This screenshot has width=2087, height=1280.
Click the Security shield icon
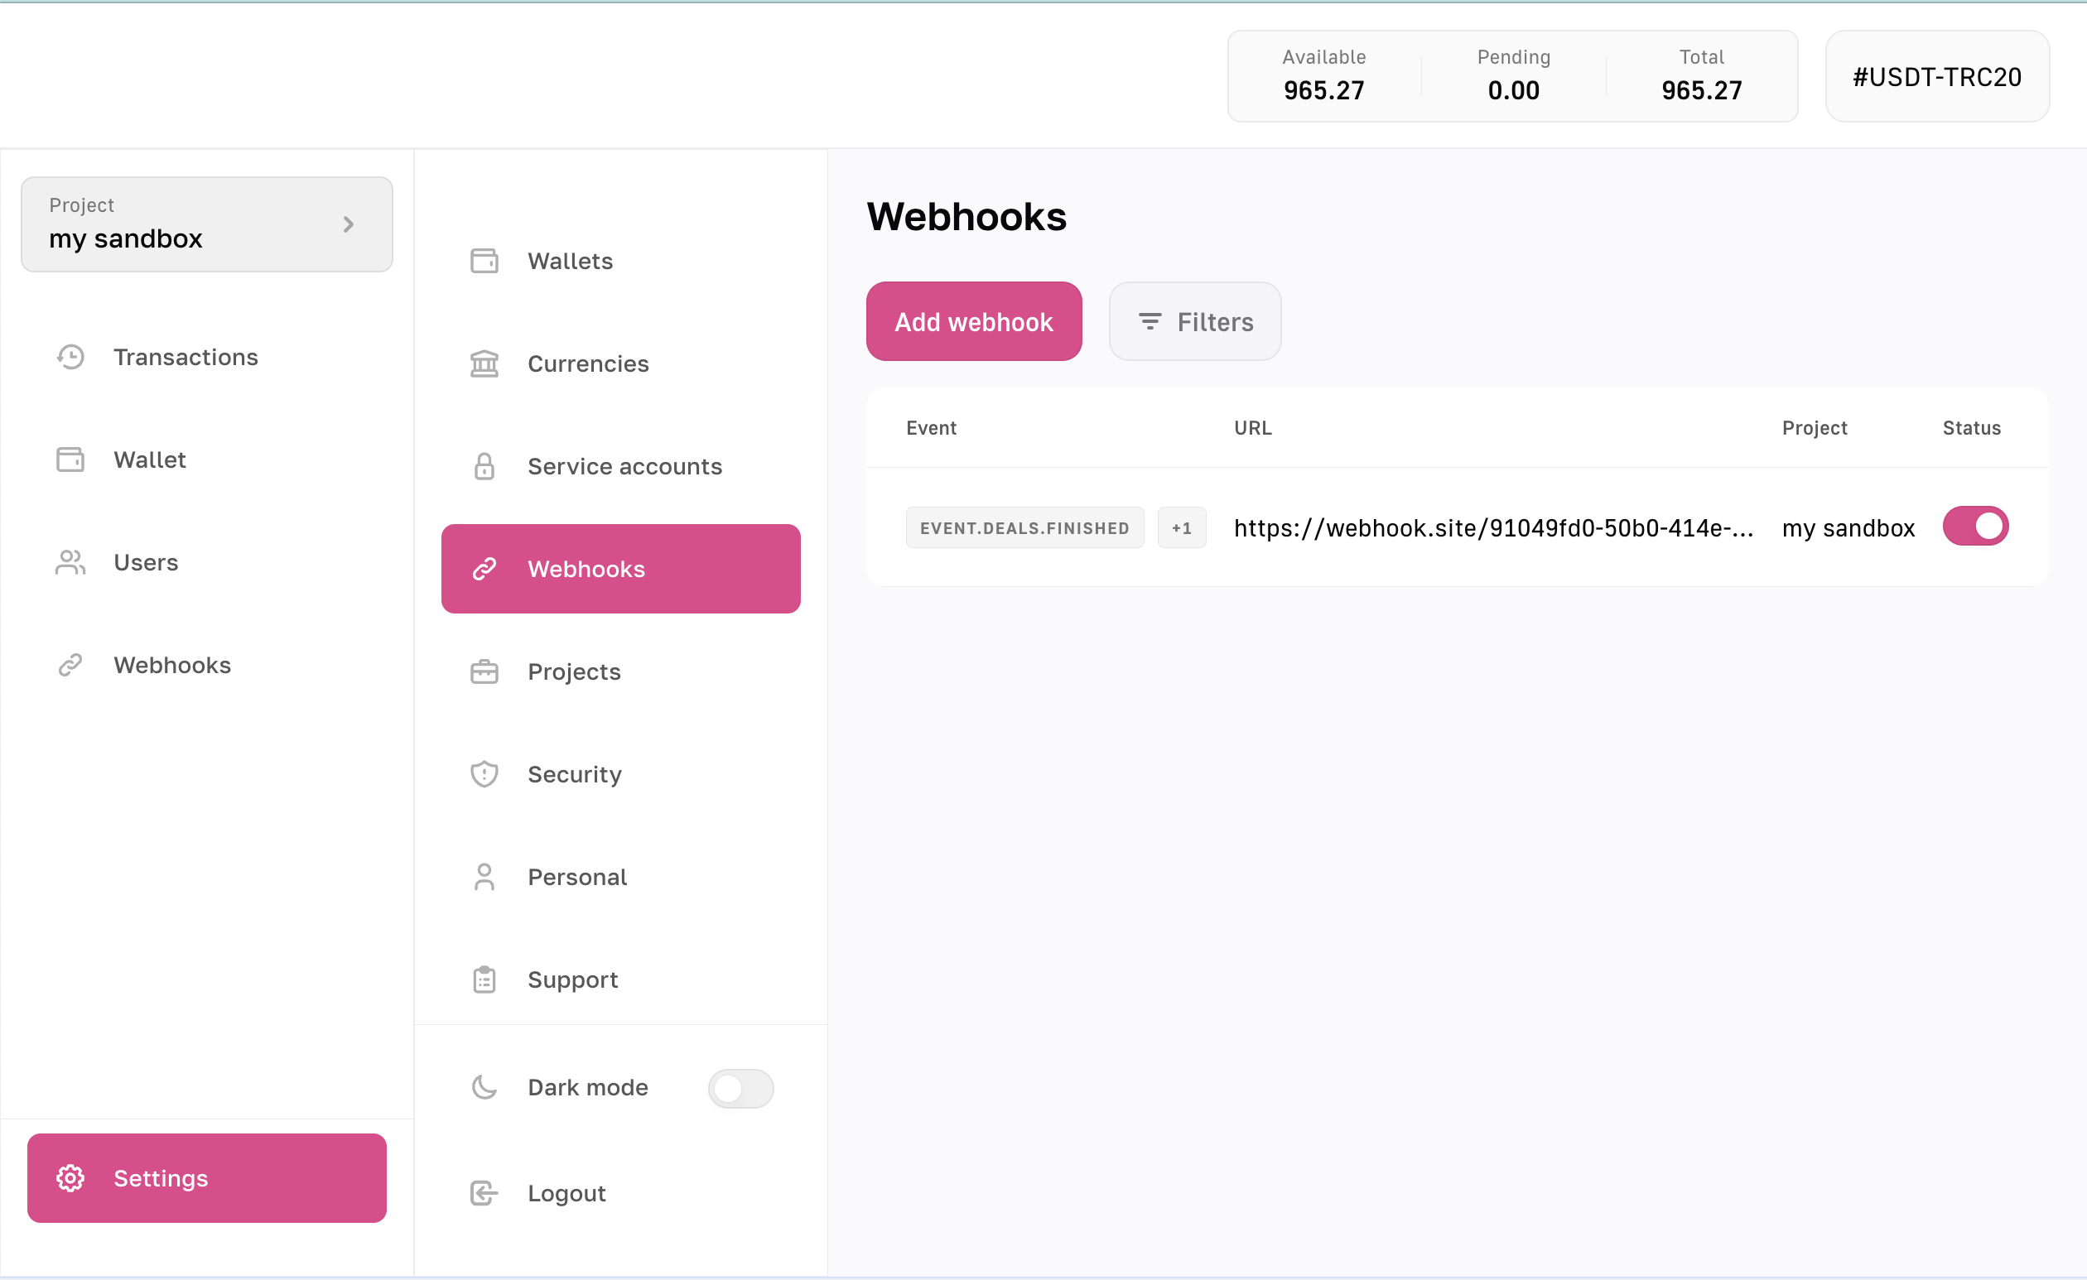[x=484, y=775]
